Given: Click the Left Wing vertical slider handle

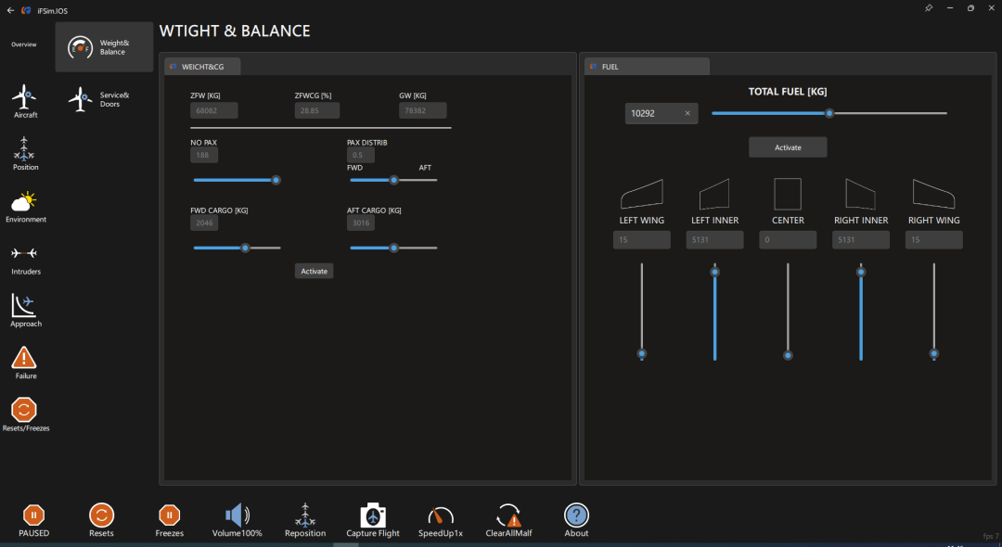Looking at the screenshot, I should pos(642,353).
